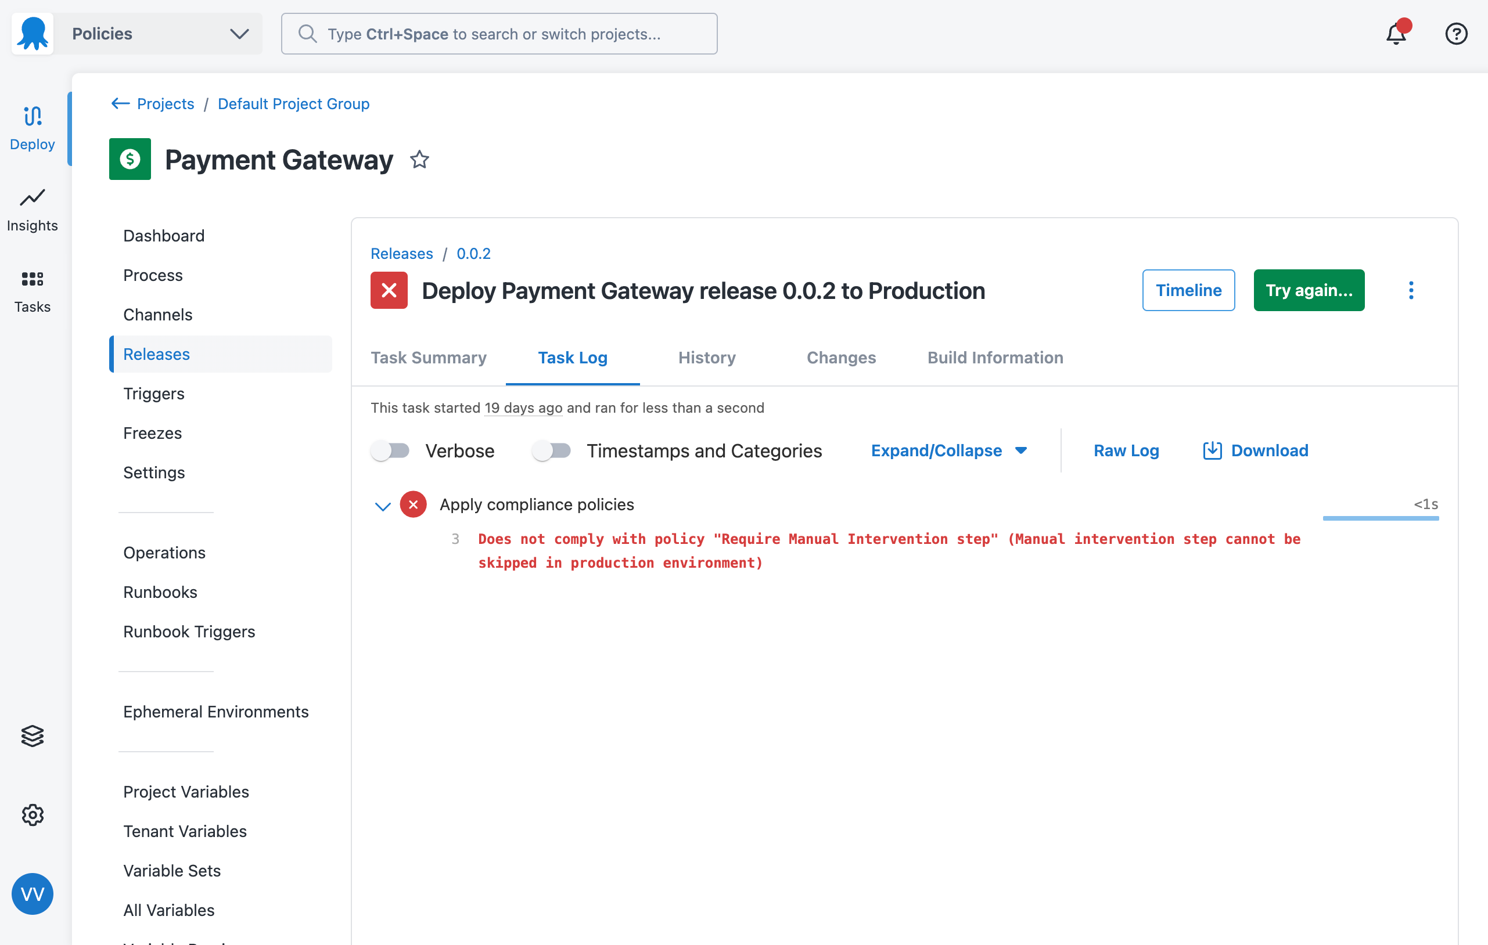Click the Apply compliance policies step title
This screenshot has width=1488, height=945.
coord(537,504)
